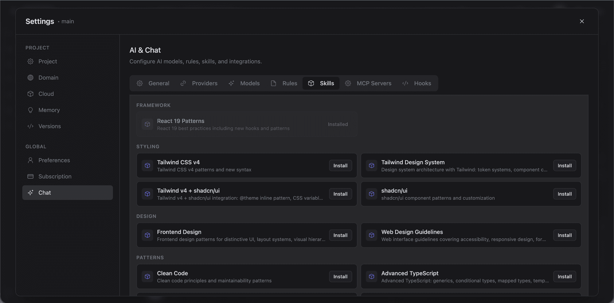Image resolution: width=614 pixels, height=303 pixels.
Task: Open the Cloud settings section
Action: [x=68, y=94]
